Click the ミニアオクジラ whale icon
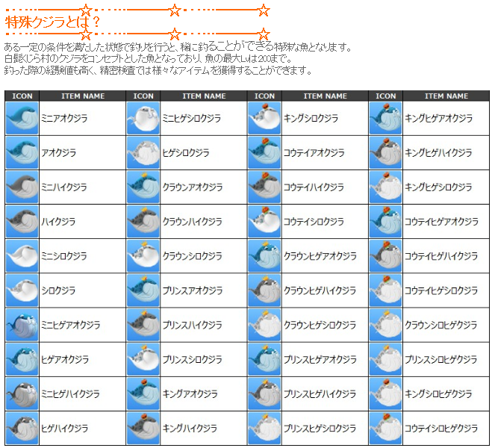 tap(22, 118)
